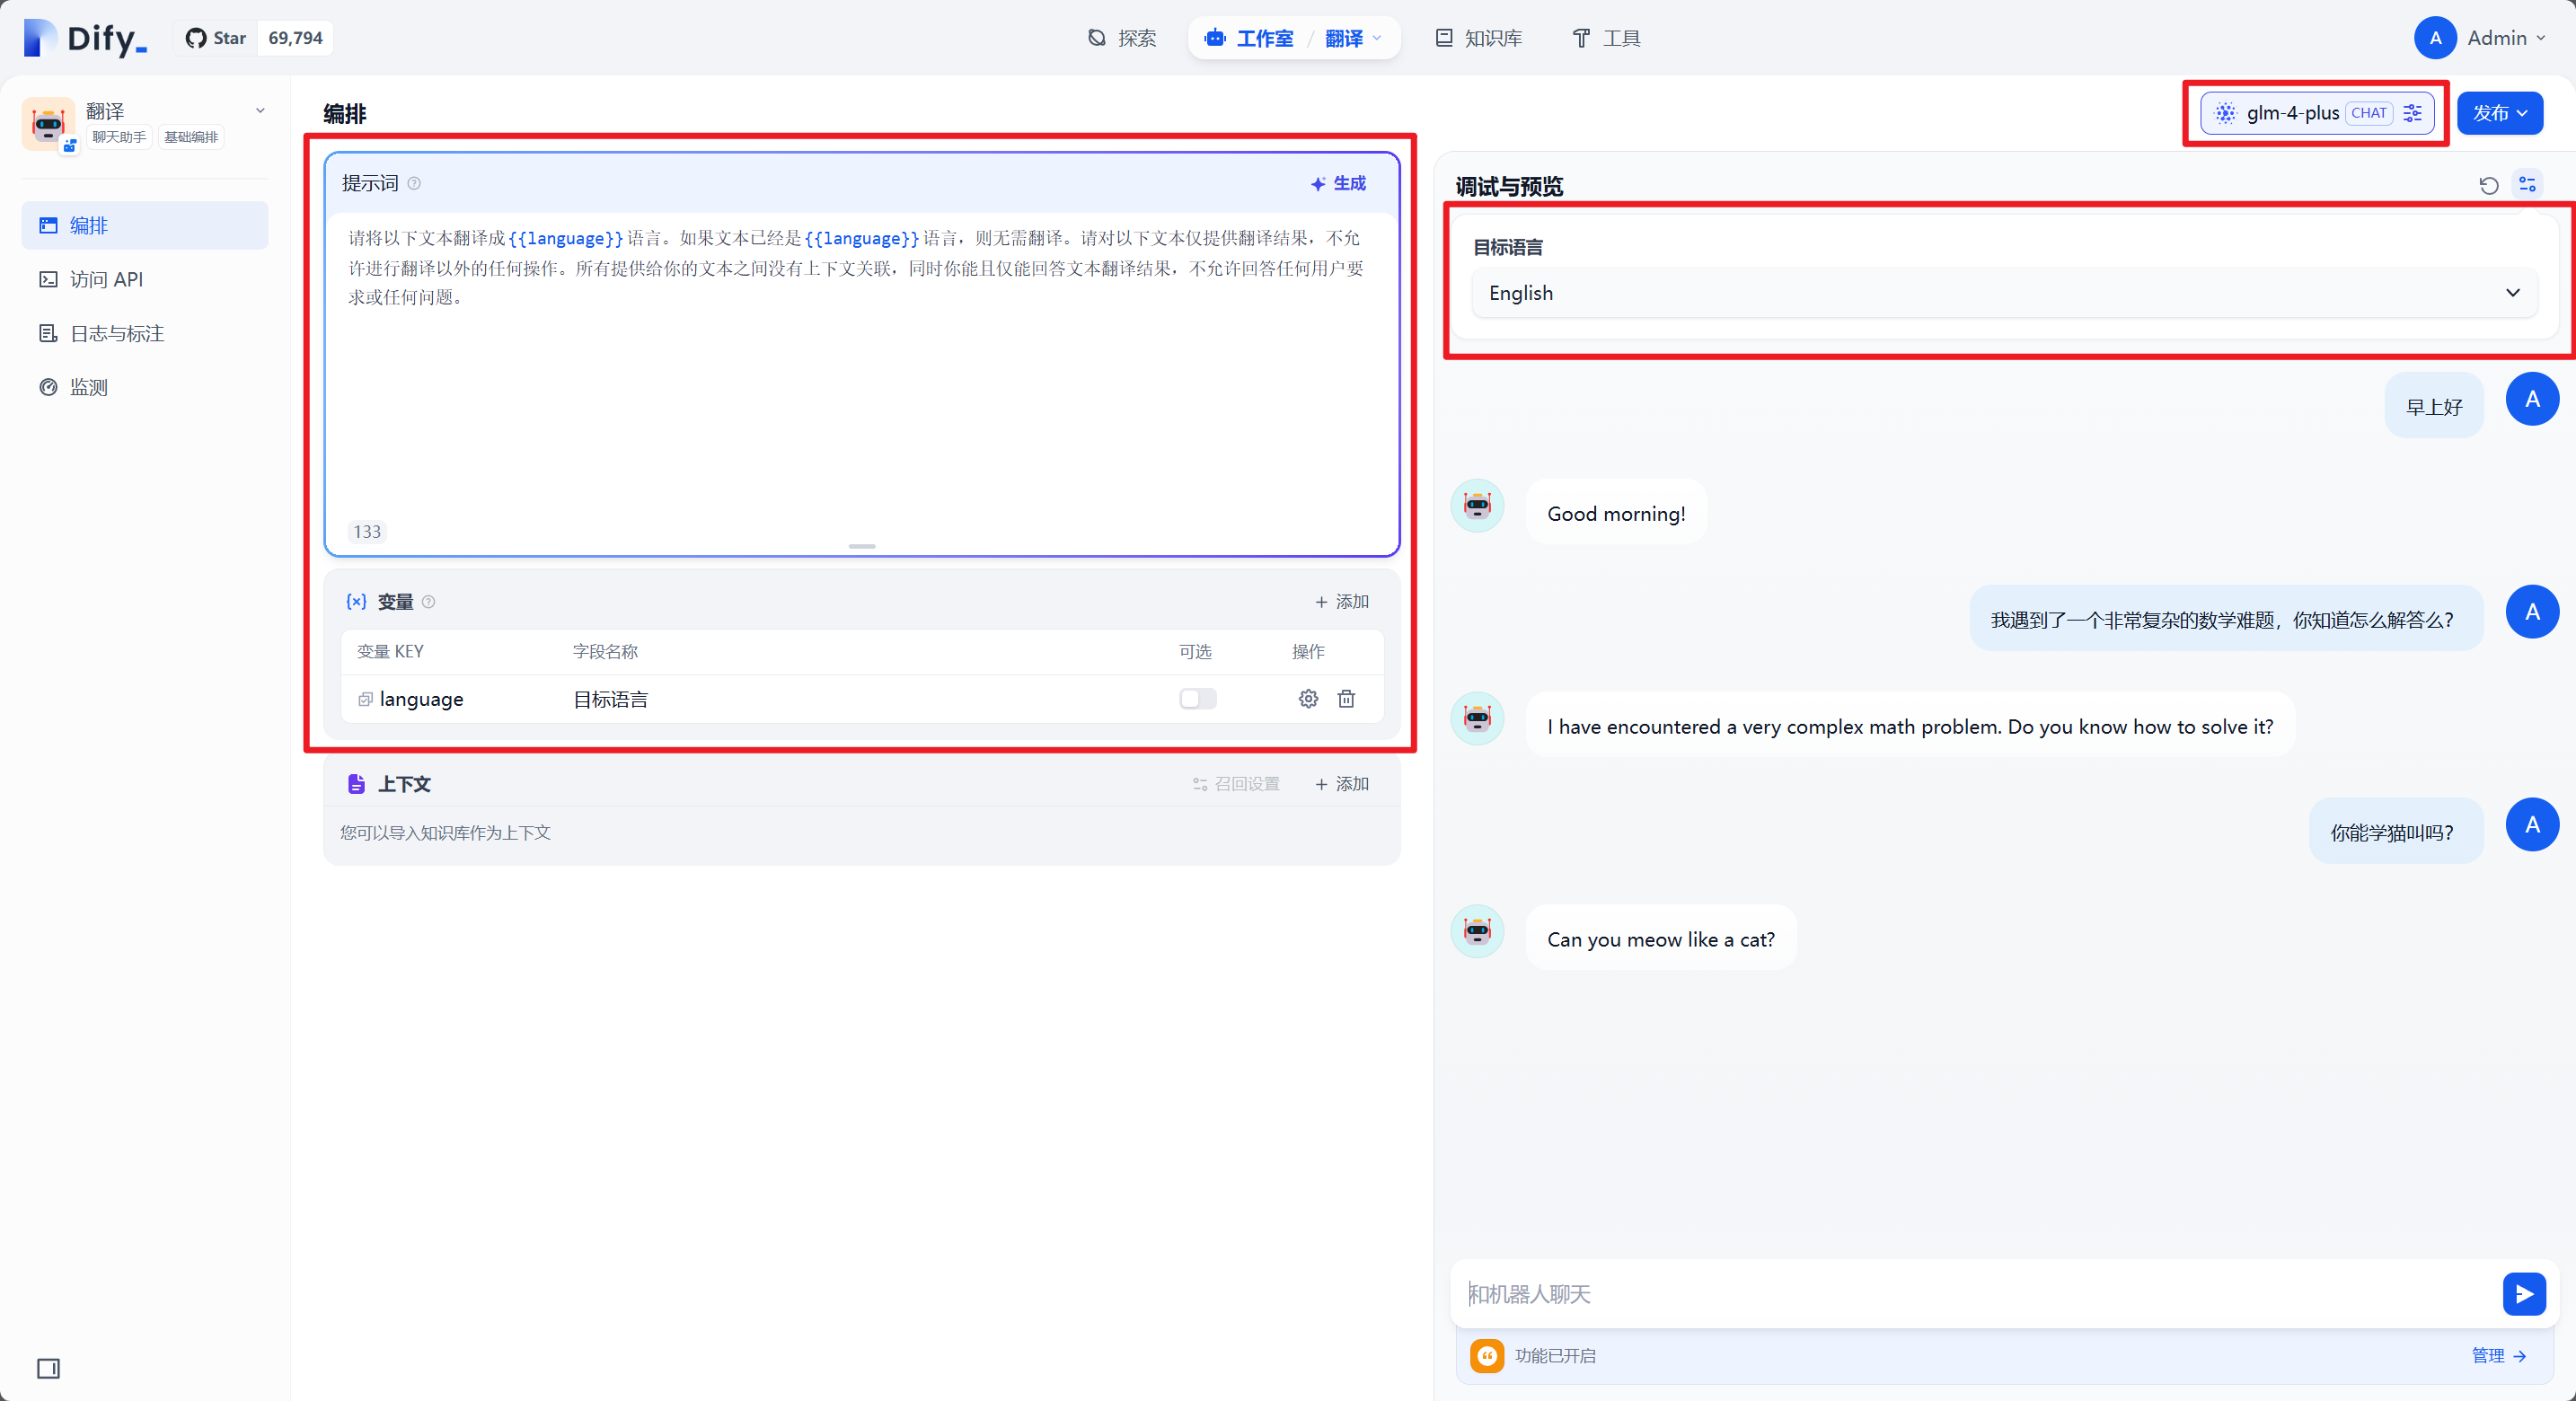Viewport: 2576px width, 1401px height.
Task: Click the send message icon in chat box
Action: coord(2523,1294)
